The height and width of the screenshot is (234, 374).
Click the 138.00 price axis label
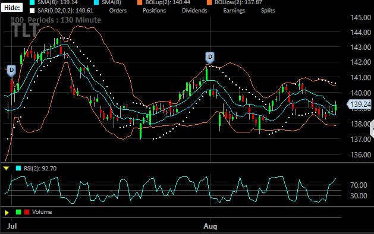[361, 124]
